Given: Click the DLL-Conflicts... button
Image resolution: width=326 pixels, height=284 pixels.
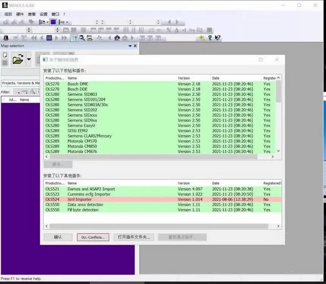Looking at the screenshot, I should pos(93,237).
